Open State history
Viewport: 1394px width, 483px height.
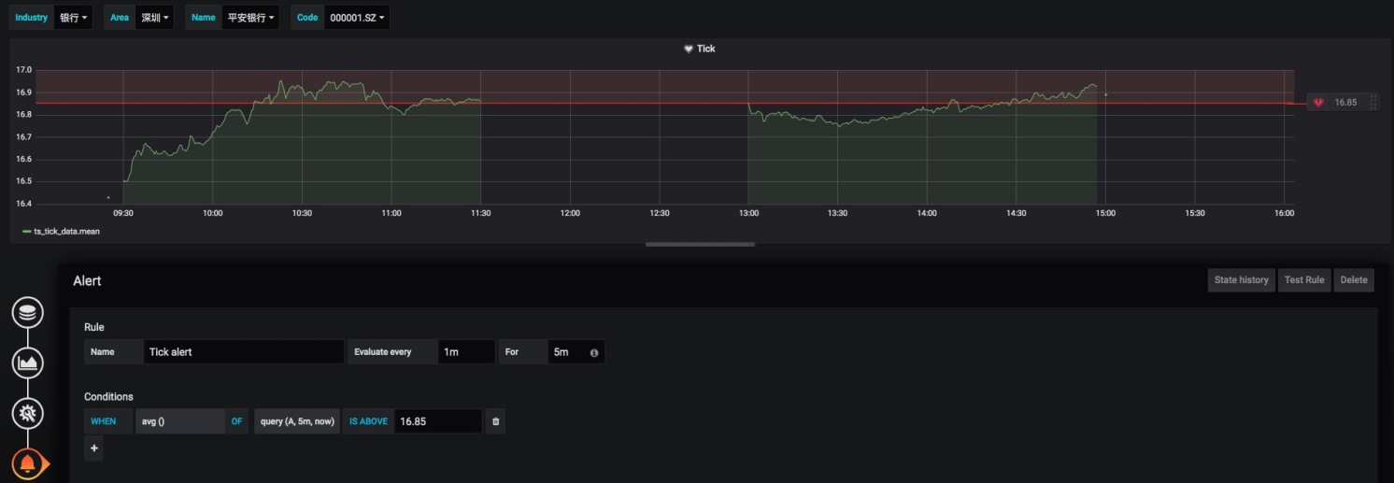[1241, 280]
